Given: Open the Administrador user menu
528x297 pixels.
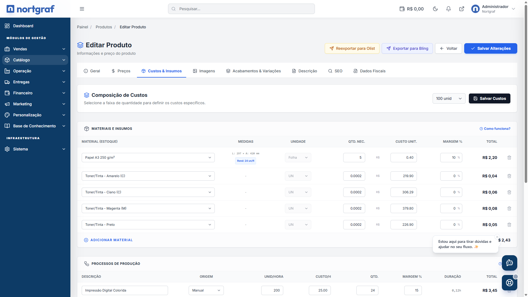Looking at the screenshot, I should click(493, 9).
